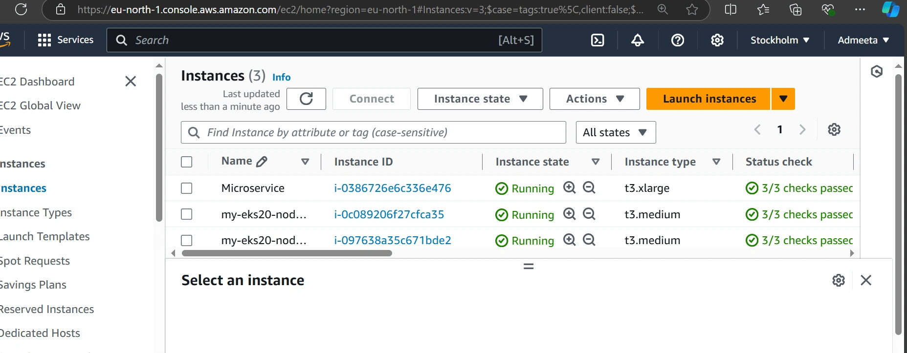907x353 pixels.
Task: Open Services grid menu
Action: (44, 40)
